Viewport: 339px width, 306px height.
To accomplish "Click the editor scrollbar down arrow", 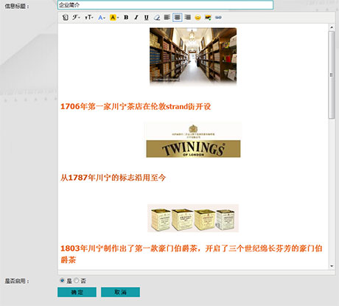I will [x=332, y=266].
